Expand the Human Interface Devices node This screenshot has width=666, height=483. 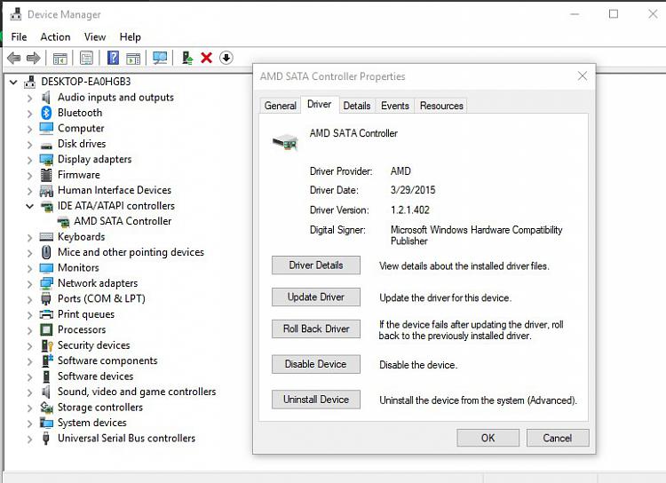29,191
